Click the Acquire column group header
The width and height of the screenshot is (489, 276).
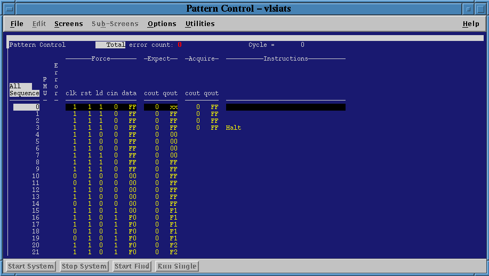[x=202, y=58]
